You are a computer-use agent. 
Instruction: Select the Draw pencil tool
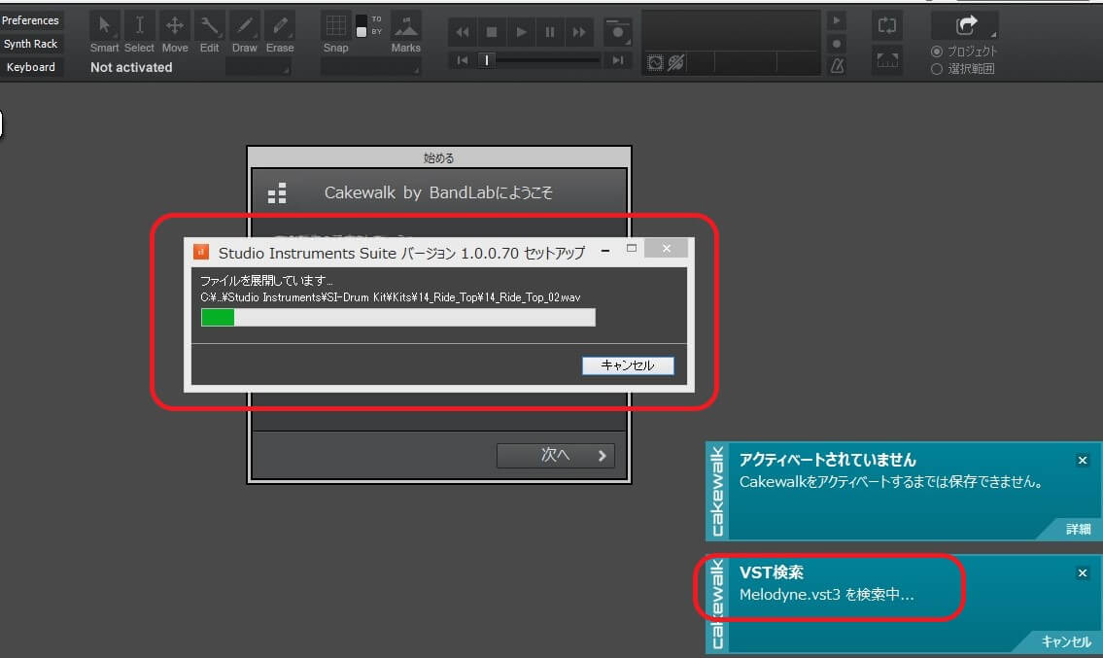(x=244, y=26)
